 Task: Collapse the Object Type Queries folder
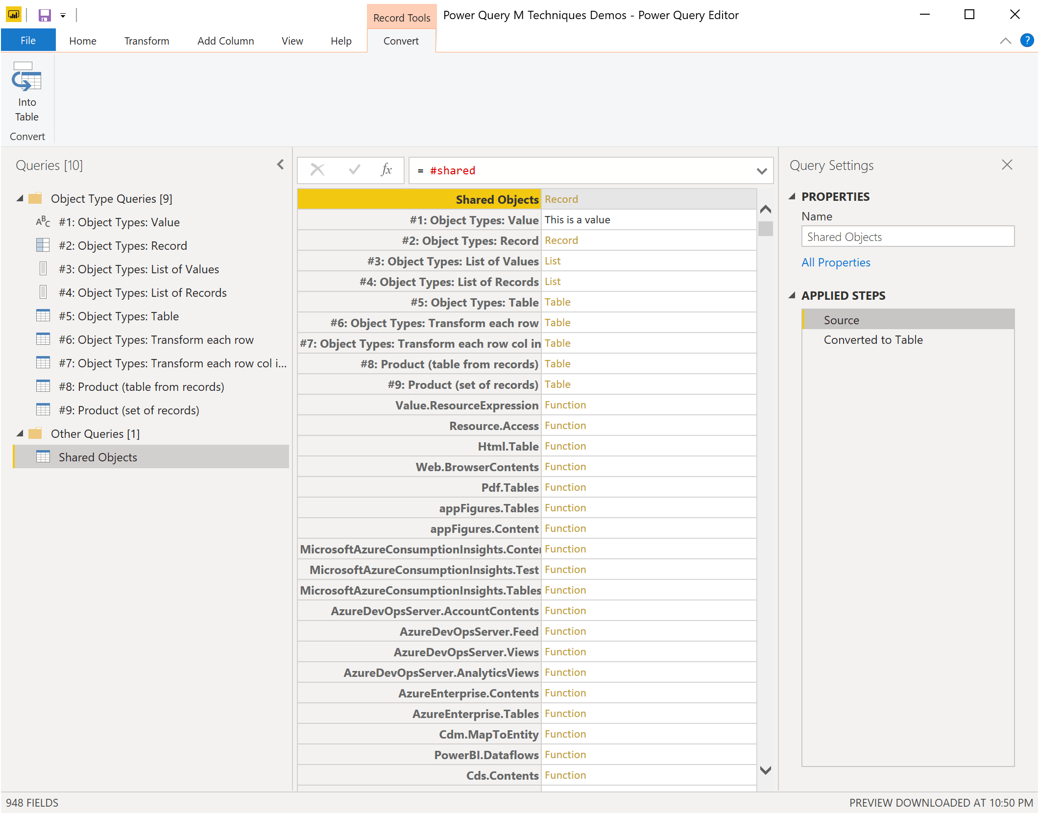point(20,198)
